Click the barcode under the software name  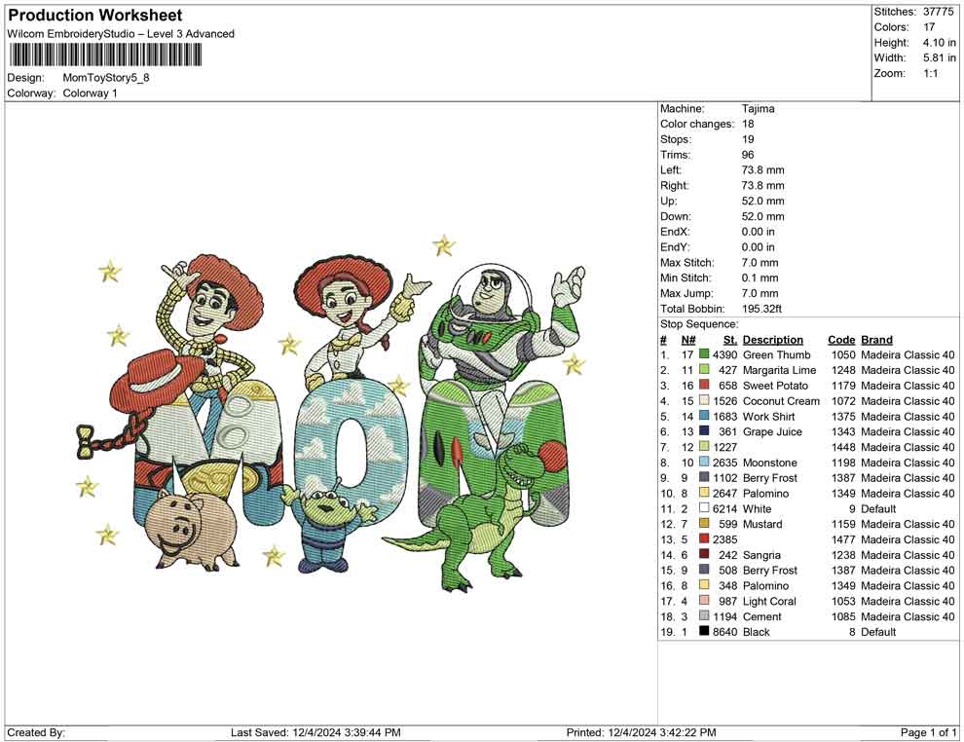tap(105, 55)
